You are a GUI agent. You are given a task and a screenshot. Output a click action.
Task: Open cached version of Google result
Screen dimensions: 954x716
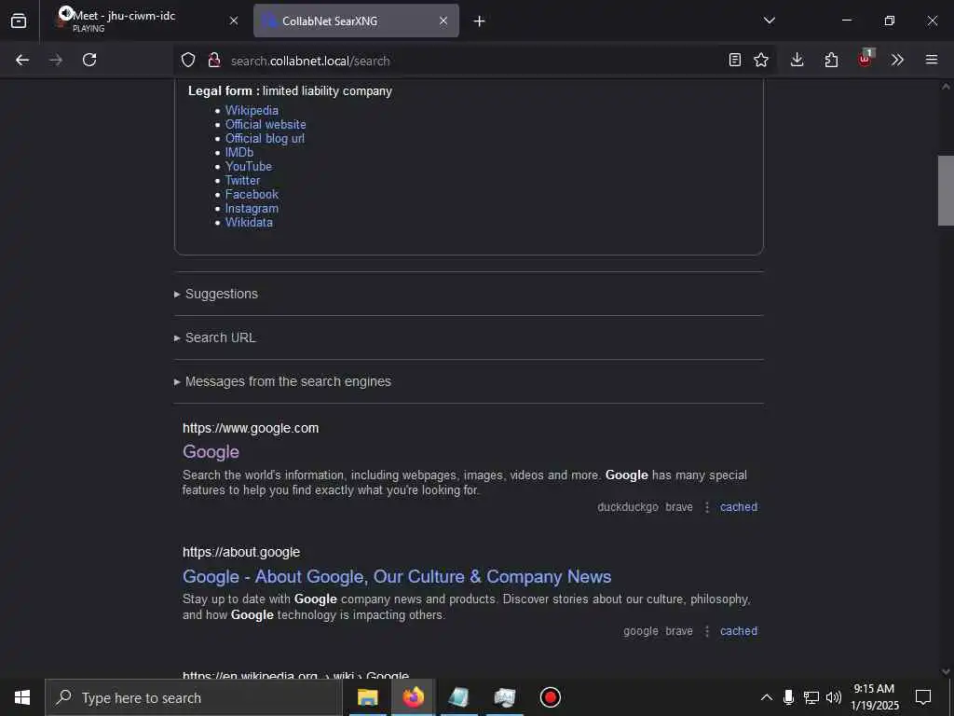739,507
